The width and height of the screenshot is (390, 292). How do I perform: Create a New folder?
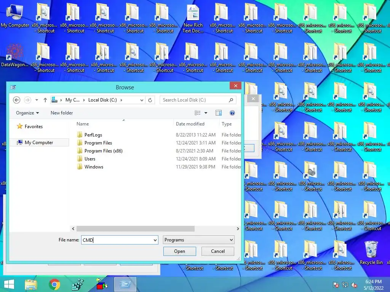click(62, 113)
